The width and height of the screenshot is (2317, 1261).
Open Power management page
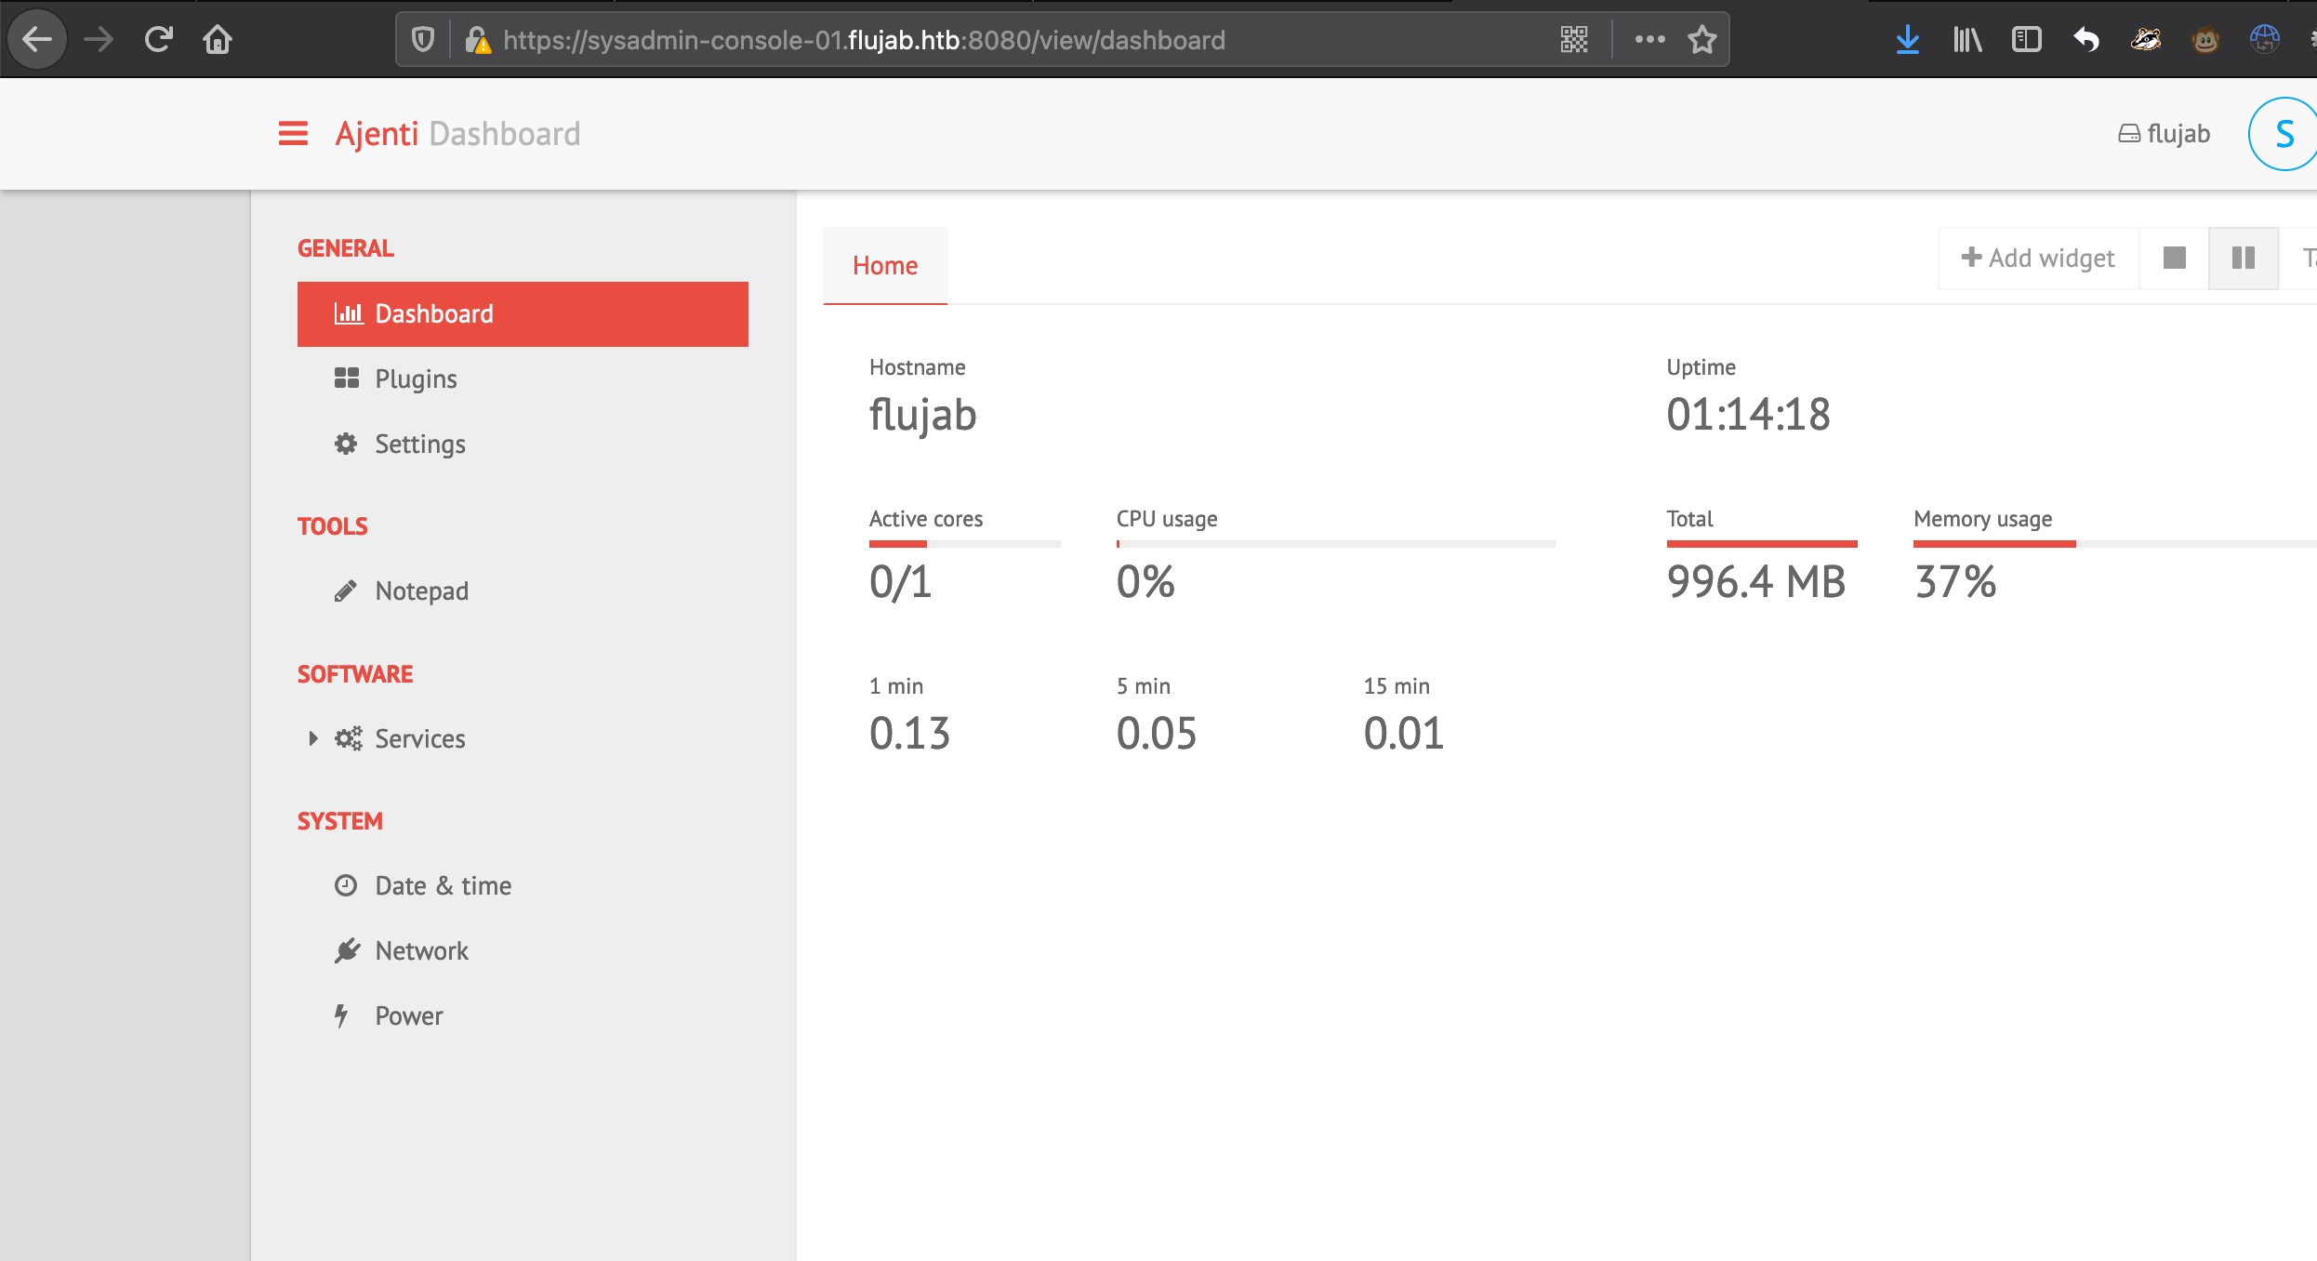coord(408,1015)
